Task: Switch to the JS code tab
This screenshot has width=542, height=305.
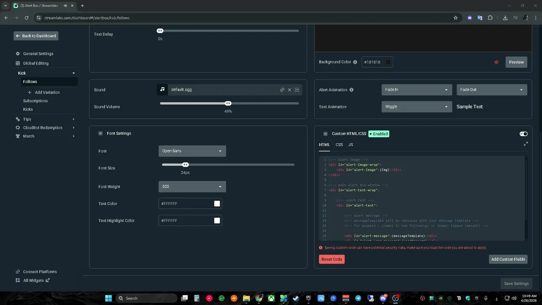Action: tap(351, 145)
